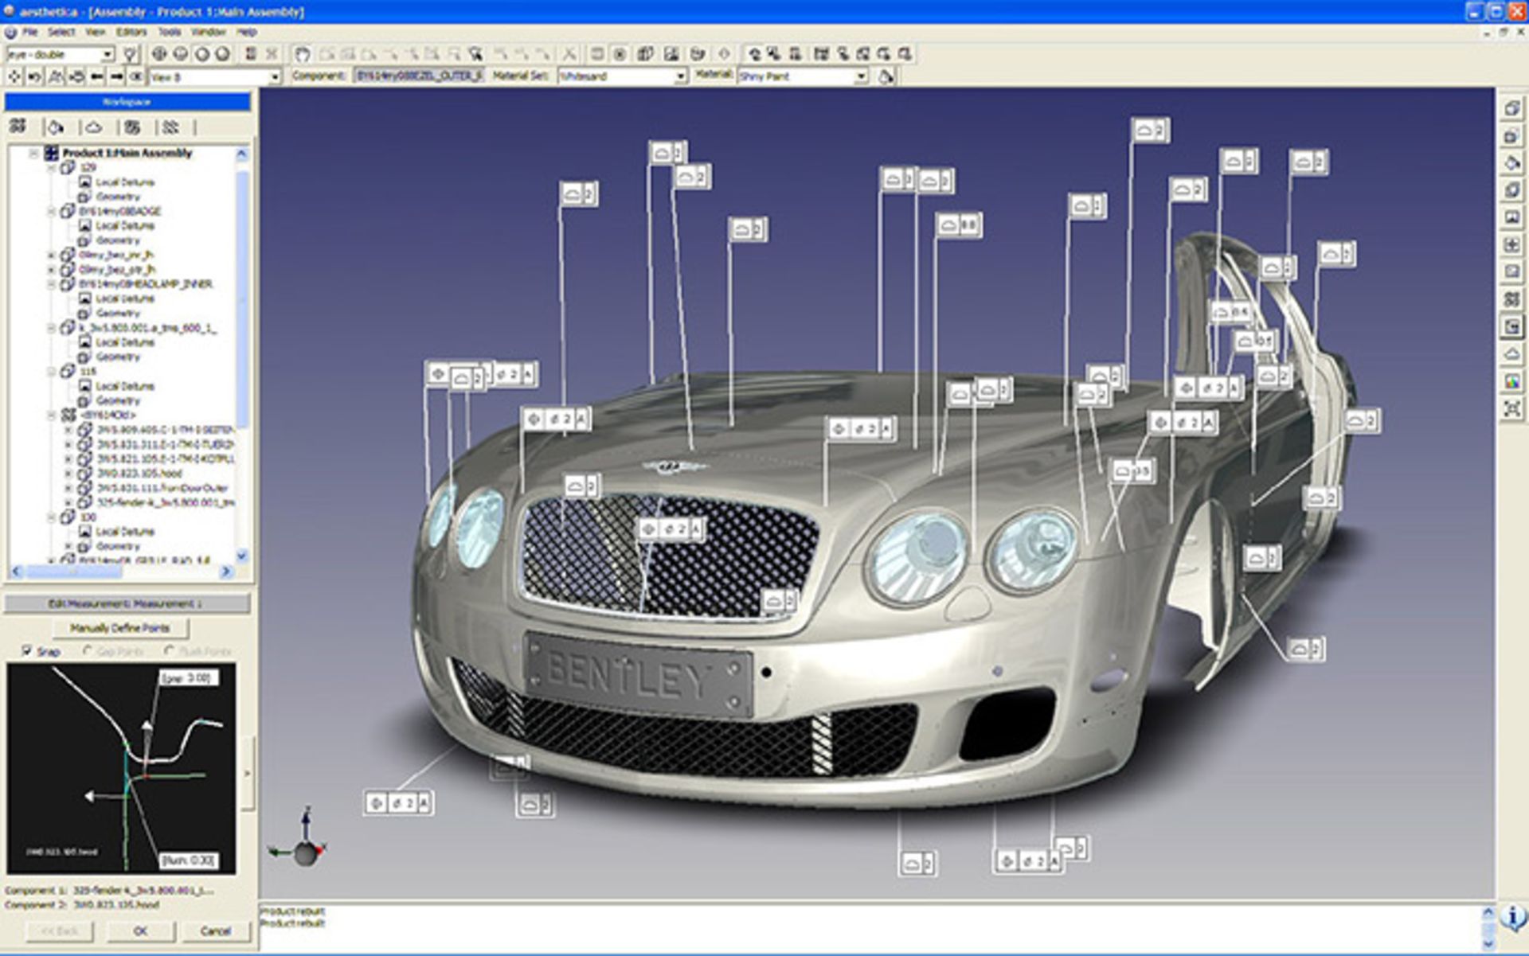Open the Help menu

tap(247, 32)
